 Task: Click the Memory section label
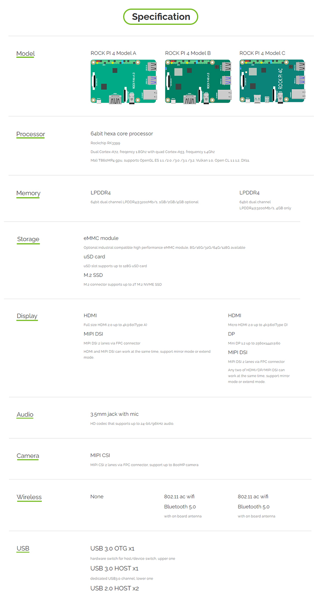point(28,193)
